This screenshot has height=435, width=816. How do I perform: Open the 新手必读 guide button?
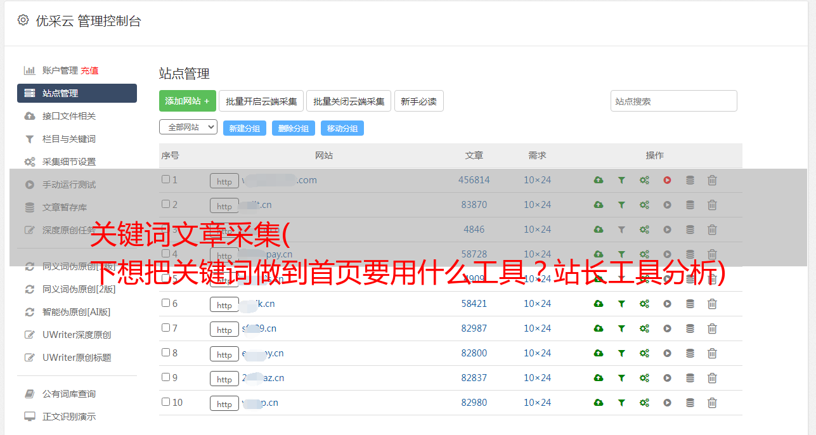[x=418, y=101]
